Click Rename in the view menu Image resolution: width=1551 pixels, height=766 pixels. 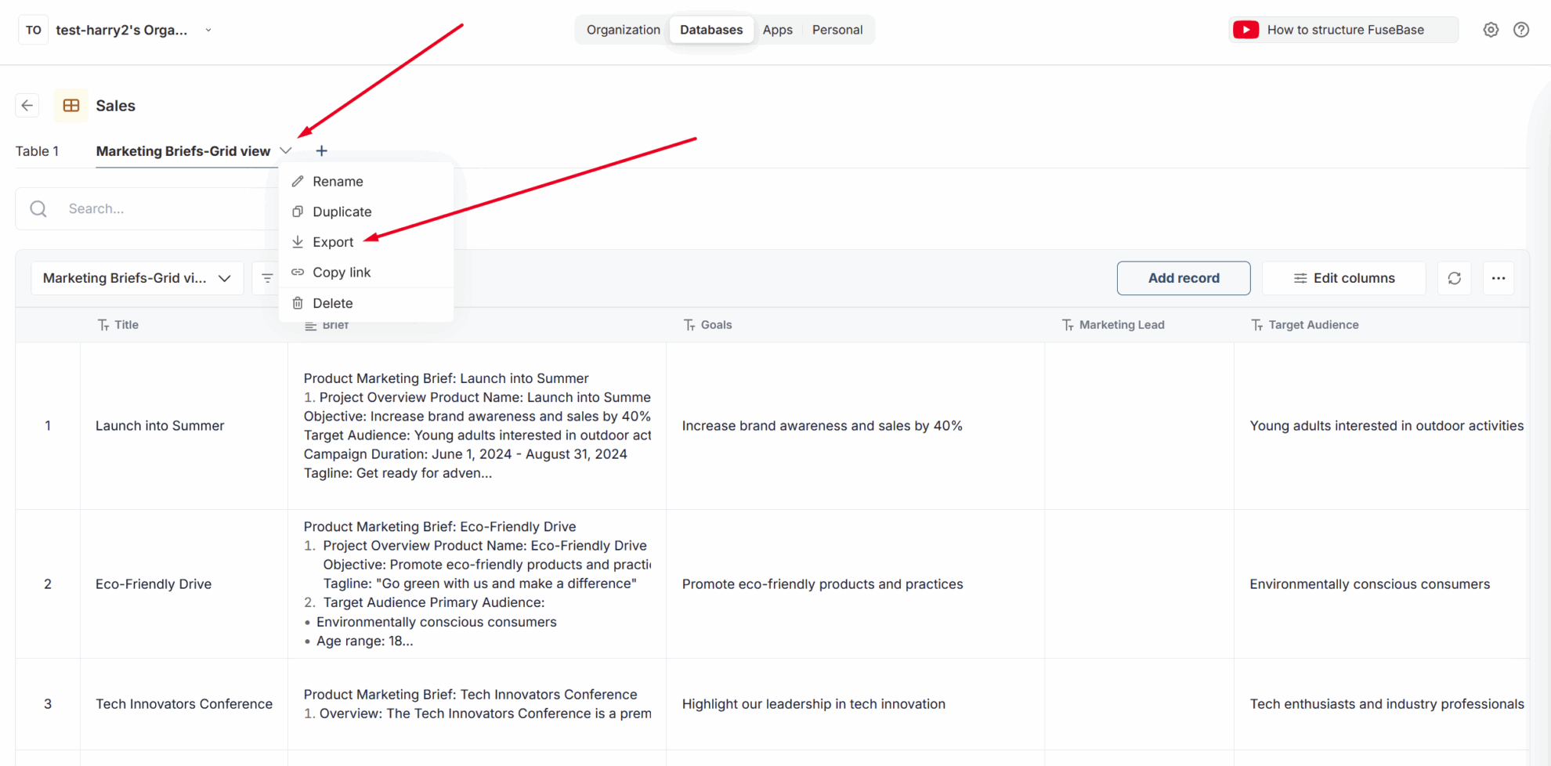pyautogui.click(x=338, y=181)
